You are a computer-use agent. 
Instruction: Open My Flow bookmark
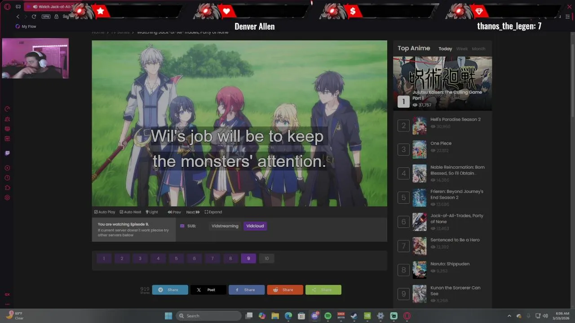(26, 26)
